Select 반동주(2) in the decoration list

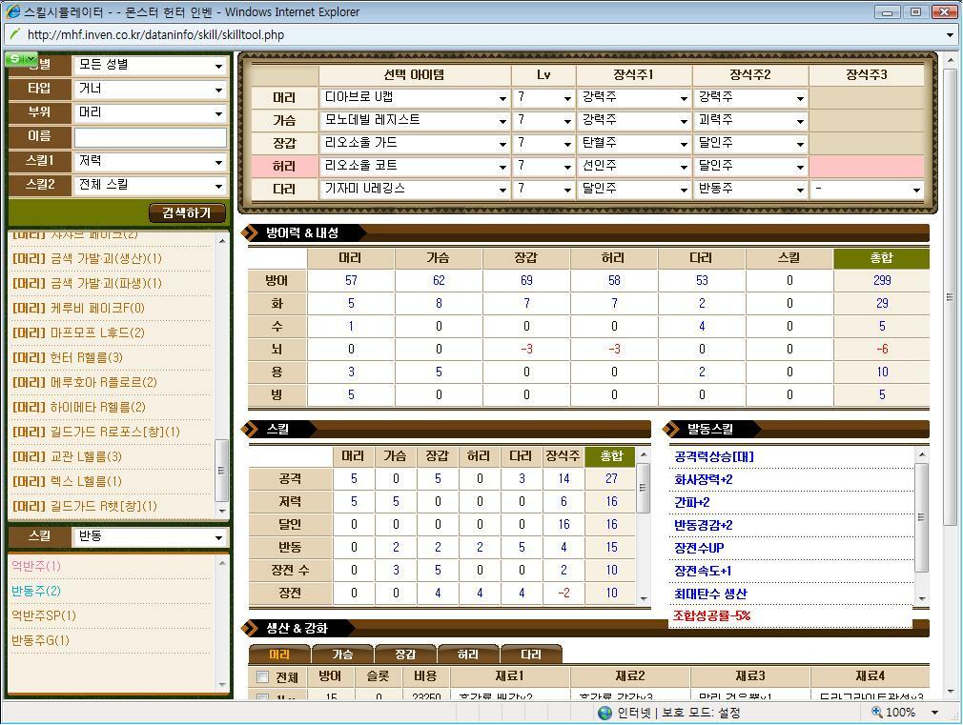click(36, 591)
